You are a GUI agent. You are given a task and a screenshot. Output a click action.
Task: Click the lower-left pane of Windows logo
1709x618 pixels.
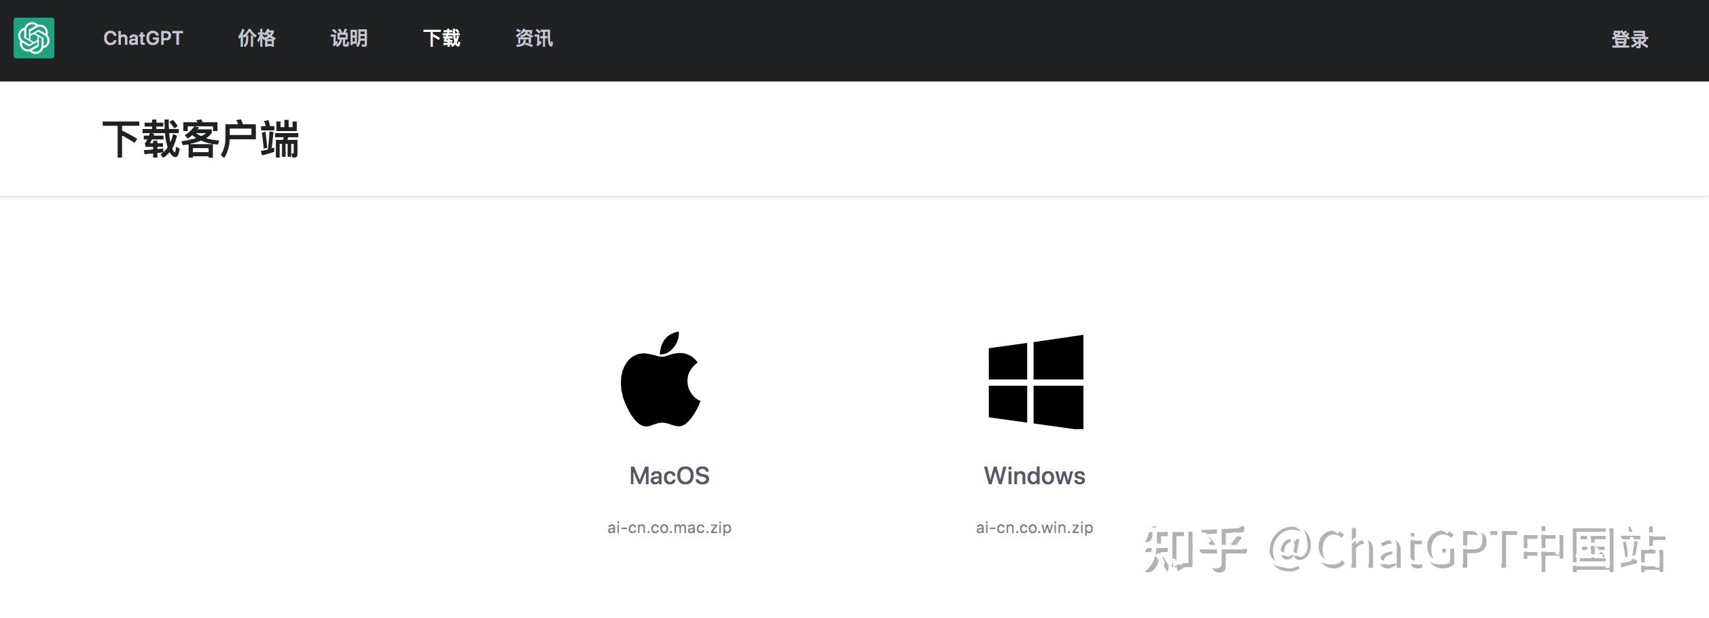click(1008, 403)
